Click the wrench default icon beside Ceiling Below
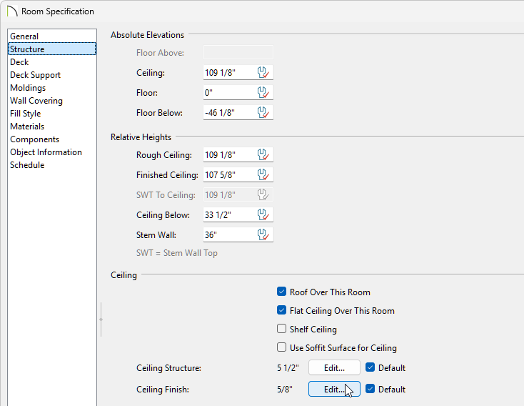524x406 pixels. pos(263,215)
